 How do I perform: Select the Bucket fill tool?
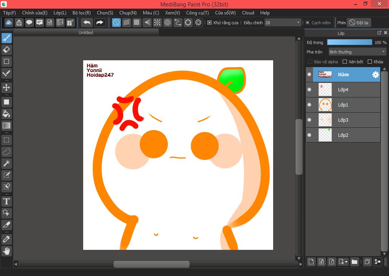click(x=6, y=114)
